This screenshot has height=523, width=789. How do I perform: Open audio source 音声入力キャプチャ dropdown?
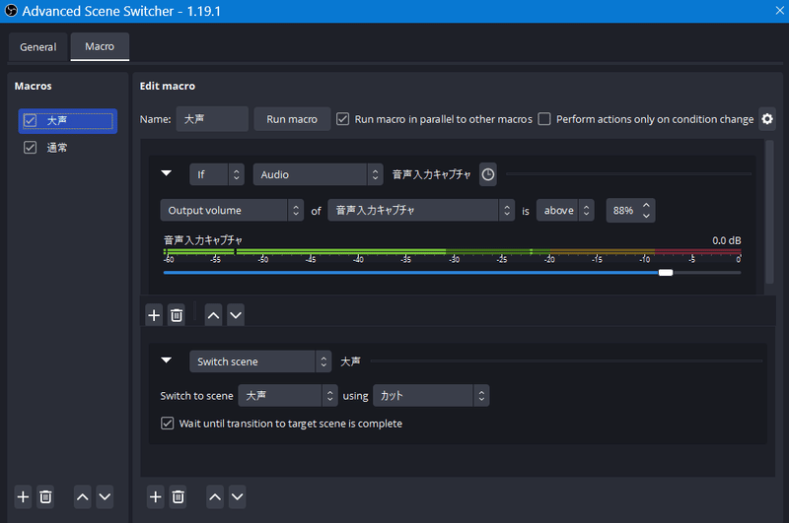pos(421,210)
